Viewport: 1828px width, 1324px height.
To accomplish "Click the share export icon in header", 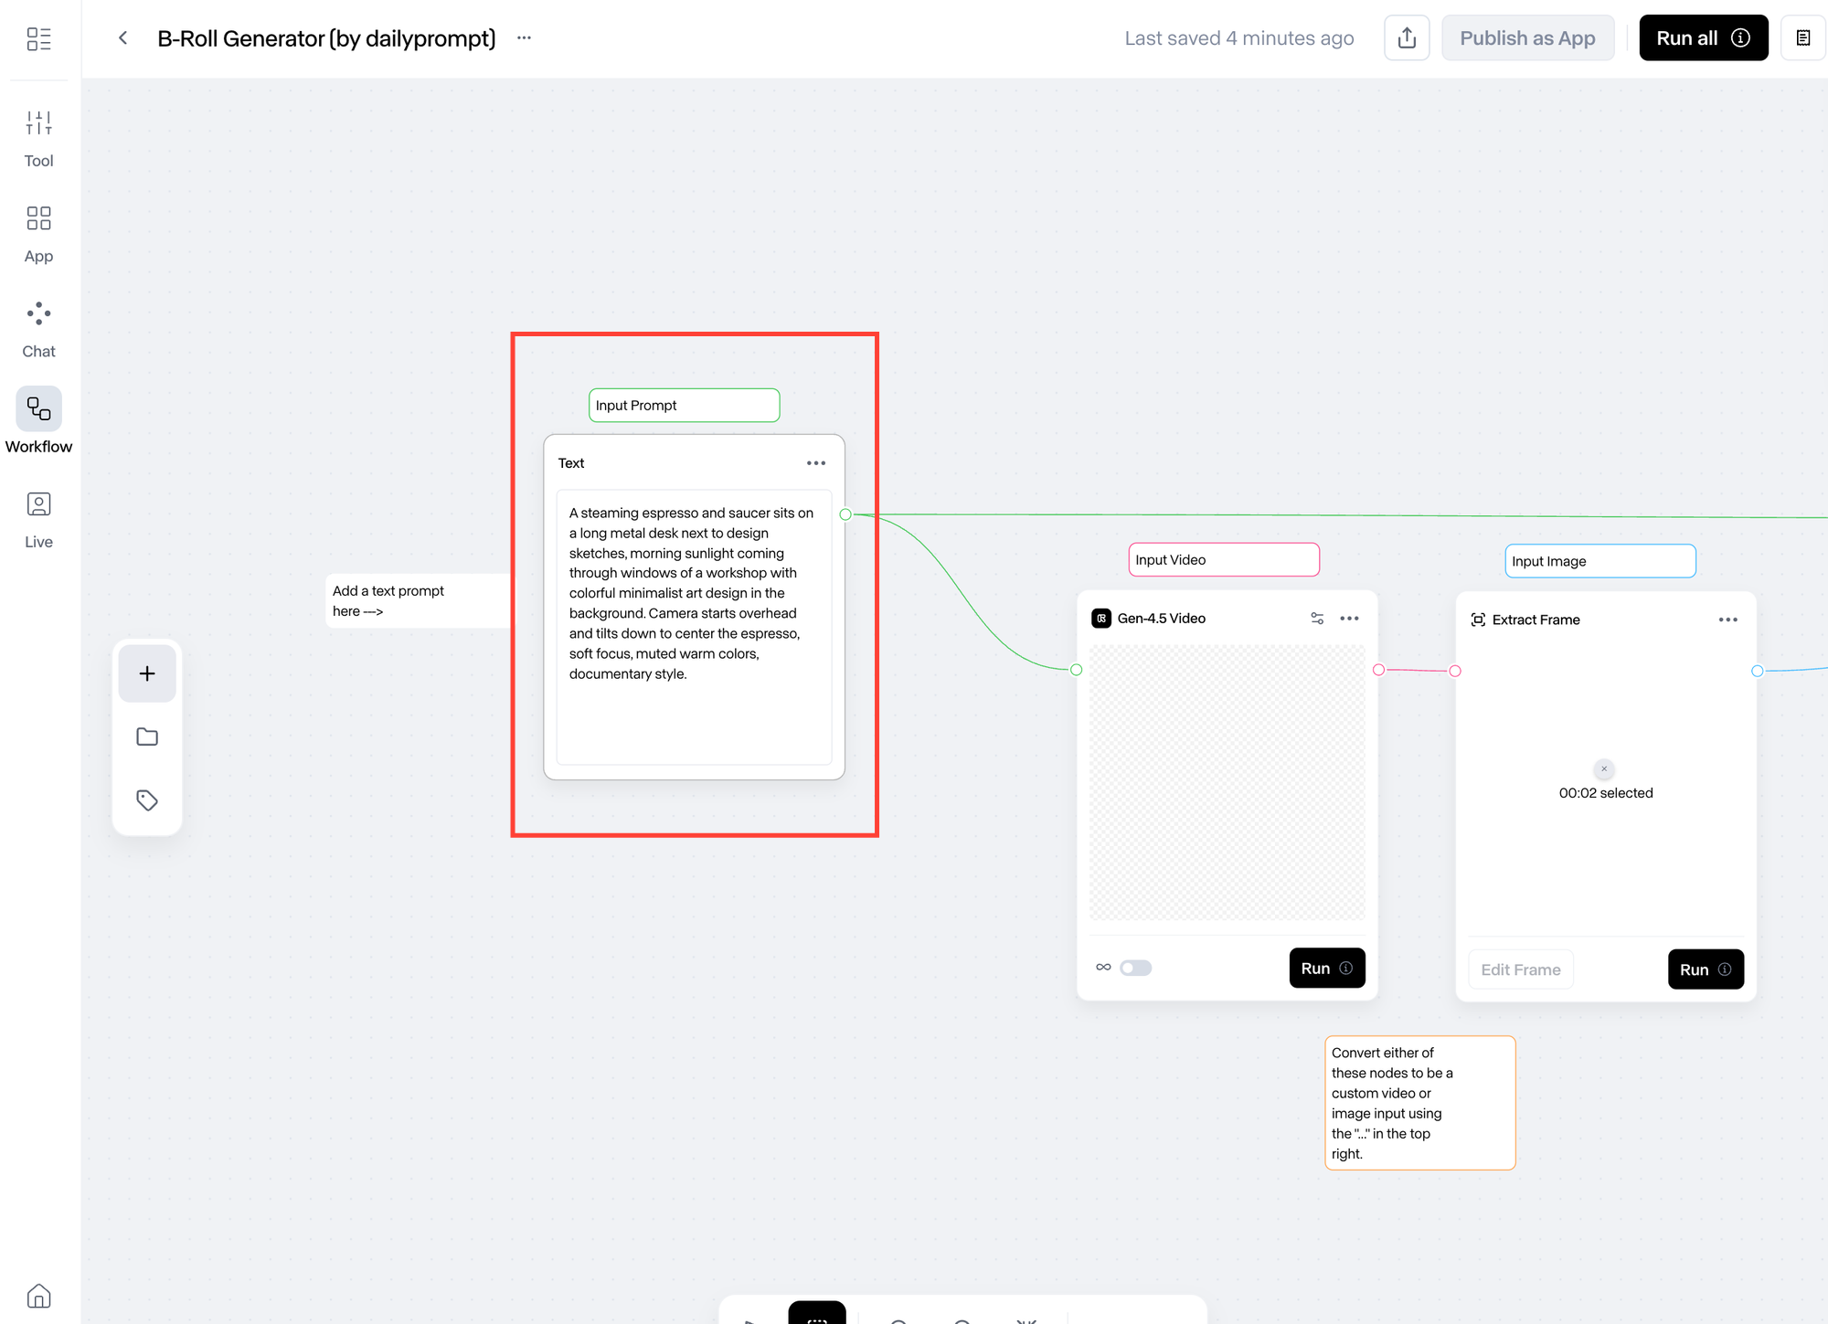I will [x=1407, y=38].
